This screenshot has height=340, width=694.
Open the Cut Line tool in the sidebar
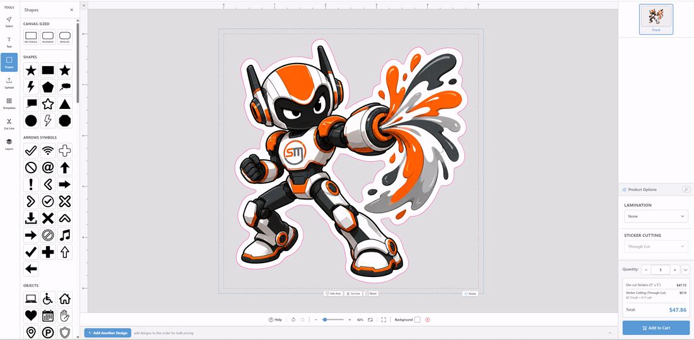click(x=9, y=123)
